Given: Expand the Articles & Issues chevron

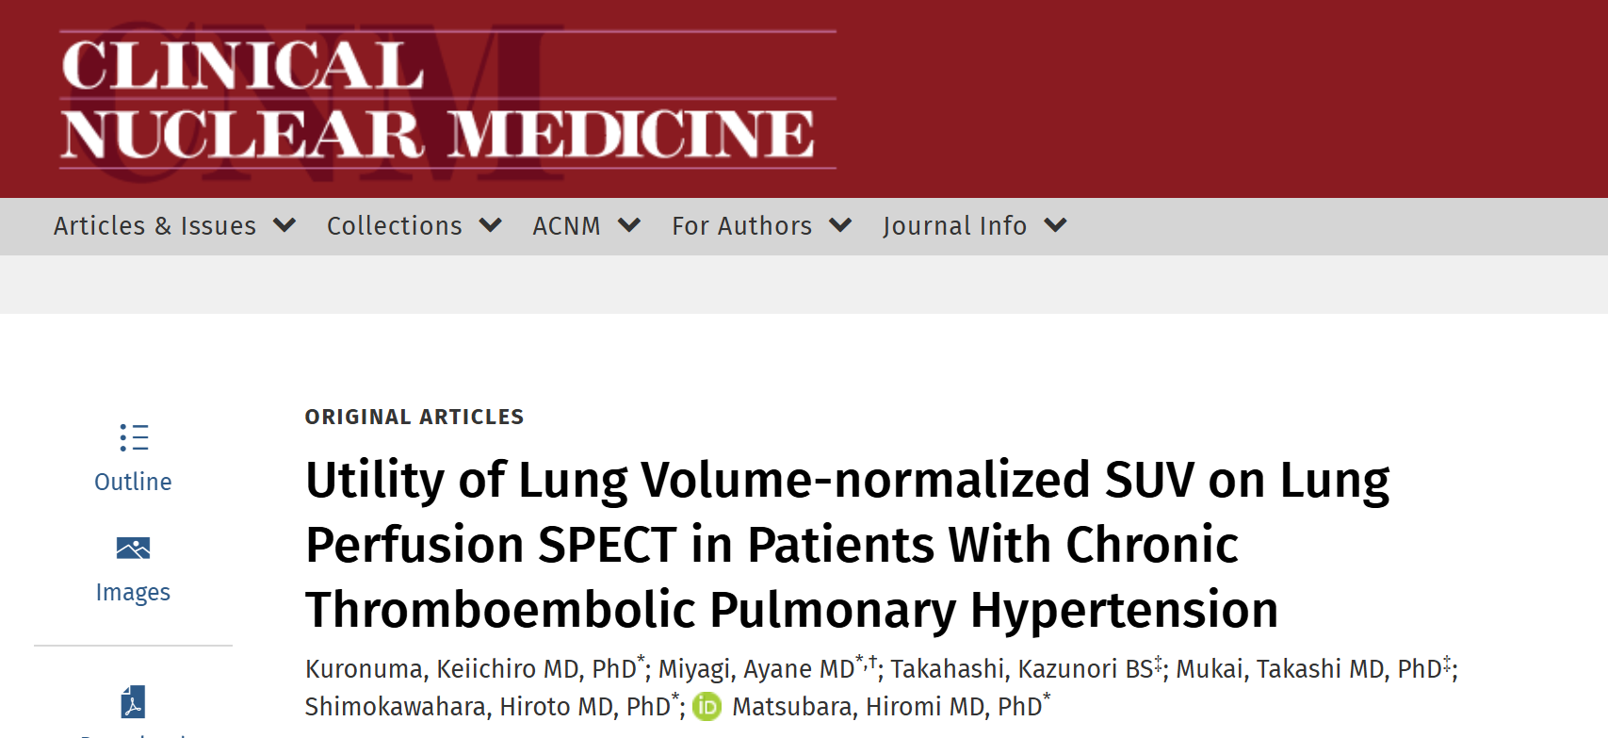Looking at the screenshot, I should [x=284, y=225].
